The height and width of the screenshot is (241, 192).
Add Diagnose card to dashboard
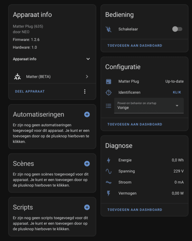(x=135, y=210)
